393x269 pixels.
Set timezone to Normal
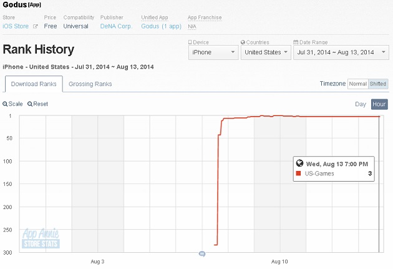[x=357, y=84]
